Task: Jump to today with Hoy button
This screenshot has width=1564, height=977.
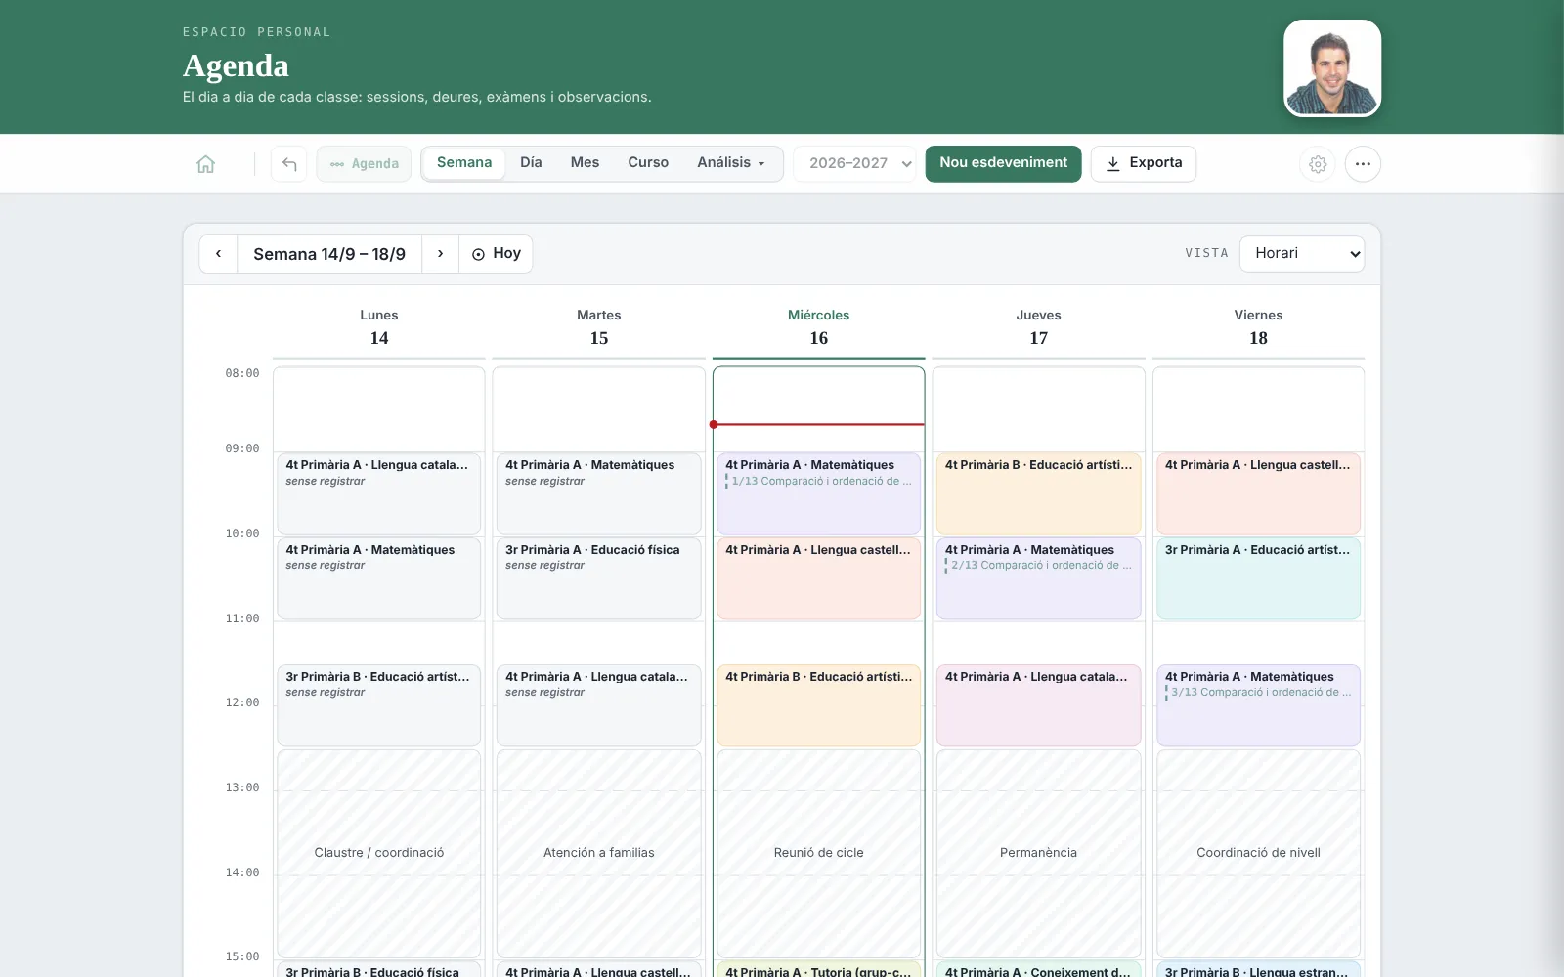Action: pyautogui.click(x=497, y=254)
